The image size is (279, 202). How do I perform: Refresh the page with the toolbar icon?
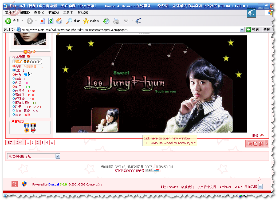pyautogui.click(x=51, y=21)
